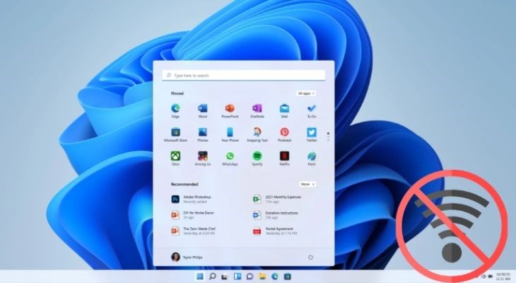
Task: Open Chat from the taskbar
Action: pyautogui.click(x=250, y=277)
